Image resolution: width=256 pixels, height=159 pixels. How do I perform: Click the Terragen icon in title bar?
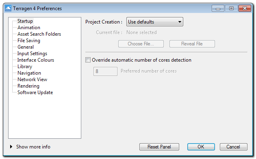click(8, 8)
